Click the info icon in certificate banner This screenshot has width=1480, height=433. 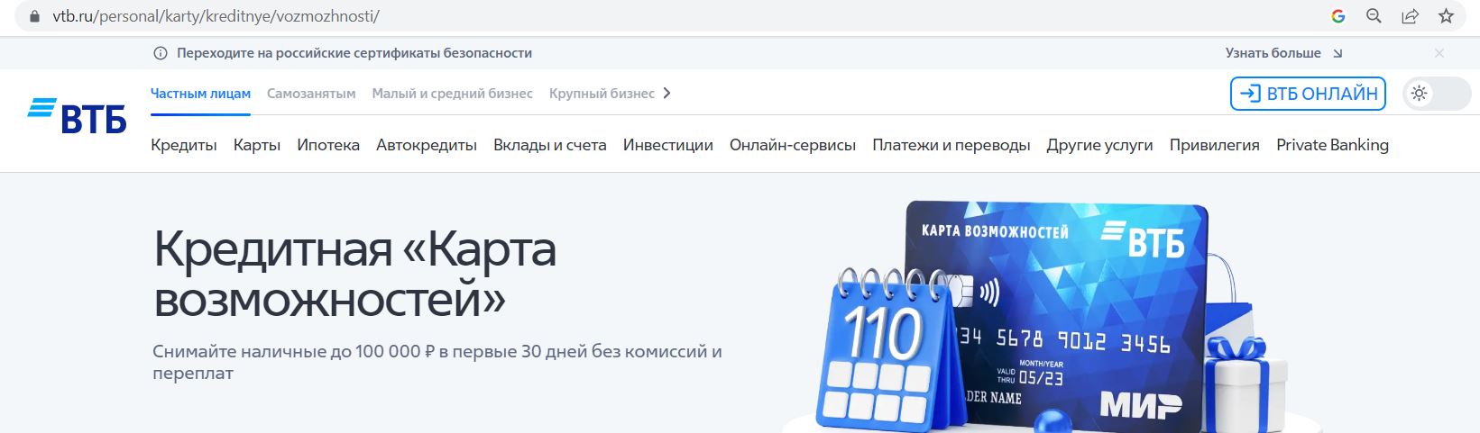161,53
